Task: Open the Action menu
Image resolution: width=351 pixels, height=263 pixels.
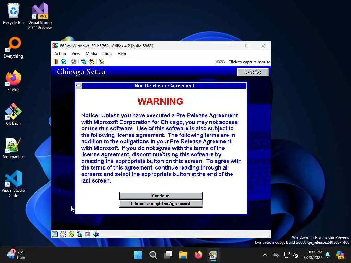Action: tap(60, 54)
